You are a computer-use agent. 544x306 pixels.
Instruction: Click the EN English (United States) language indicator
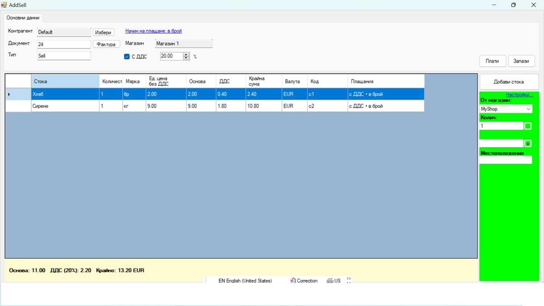click(x=245, y=280)
